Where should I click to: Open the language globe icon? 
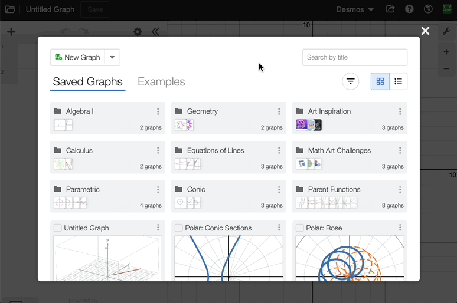click(x=428, y=9)
